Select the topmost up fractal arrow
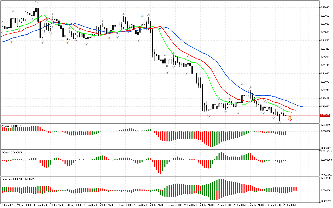 click(36, 2)
